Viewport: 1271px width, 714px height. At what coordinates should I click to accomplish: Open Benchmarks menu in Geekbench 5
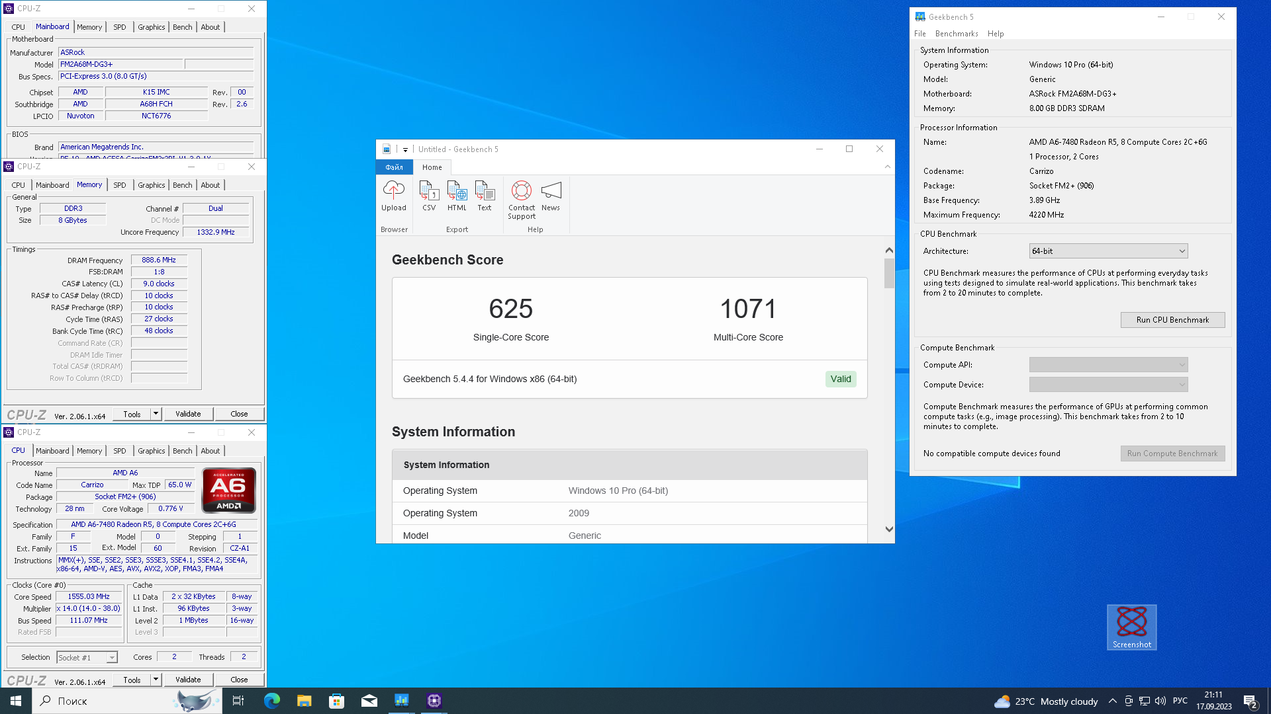tap(957, 34)
